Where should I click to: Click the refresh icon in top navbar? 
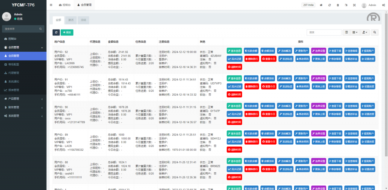330,5
